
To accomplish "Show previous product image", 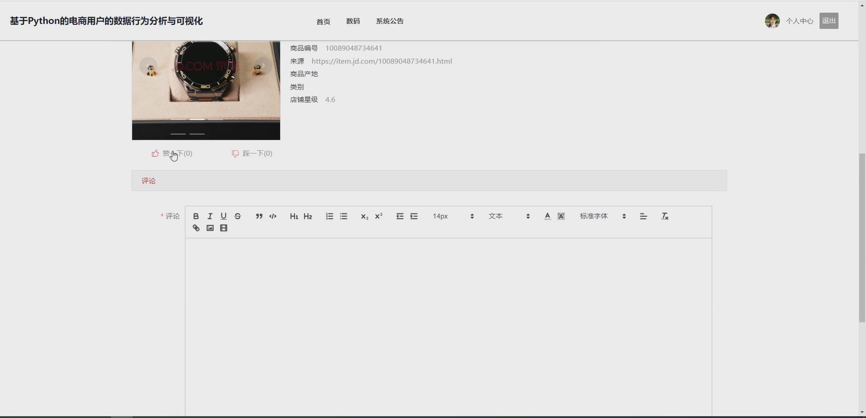I will coord(148,66).
